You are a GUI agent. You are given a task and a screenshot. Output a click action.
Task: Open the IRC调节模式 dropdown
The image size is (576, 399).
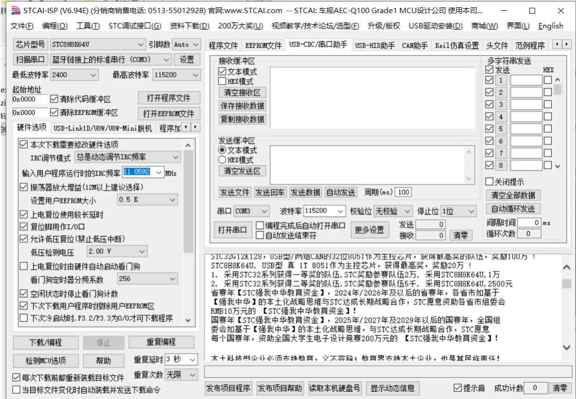pos(176,157)
